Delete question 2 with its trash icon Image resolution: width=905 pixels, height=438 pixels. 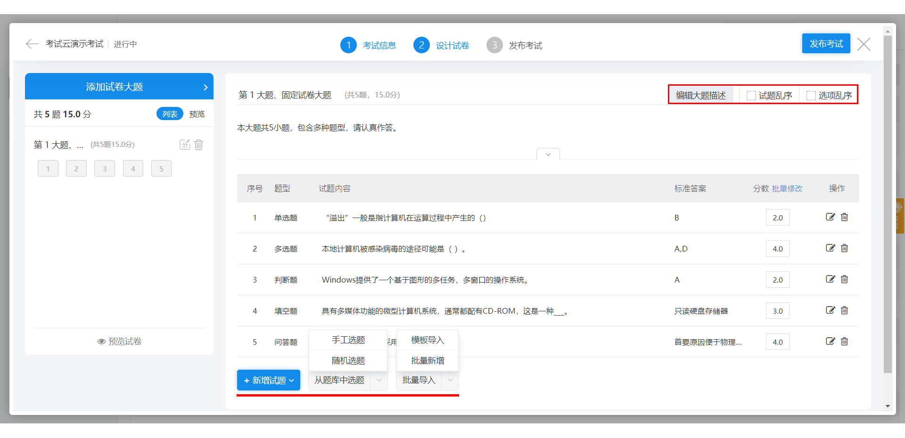(x=844, y=248)
